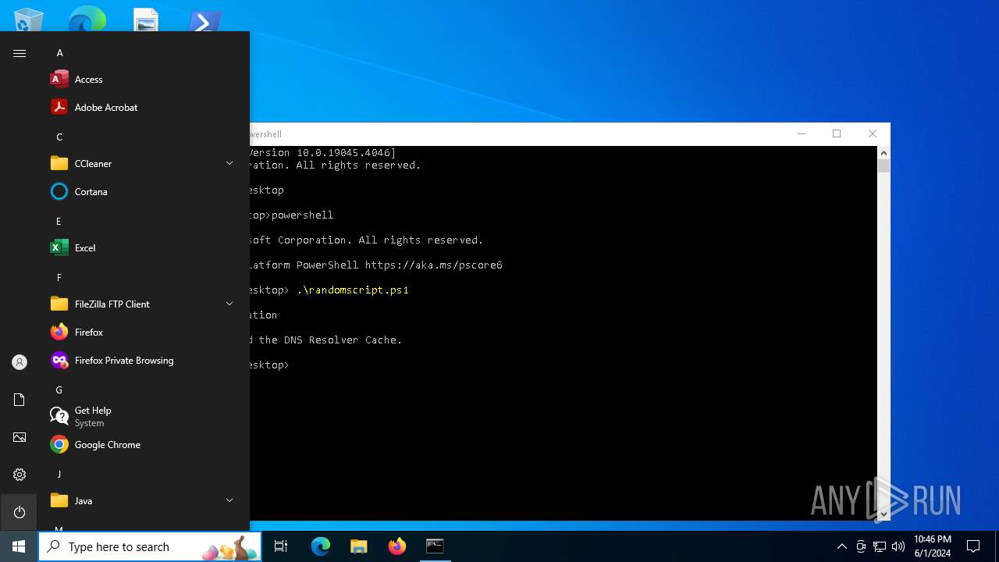Open File Explorer from taskbar
Screen dimensions: 999x562
point(358,546)
